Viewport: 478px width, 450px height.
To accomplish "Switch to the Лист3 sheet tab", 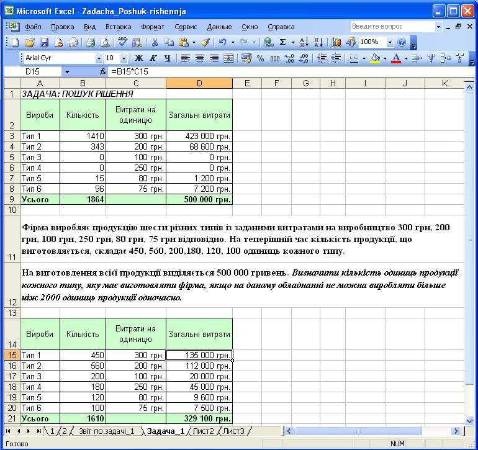I will click(x=234, y=431).
